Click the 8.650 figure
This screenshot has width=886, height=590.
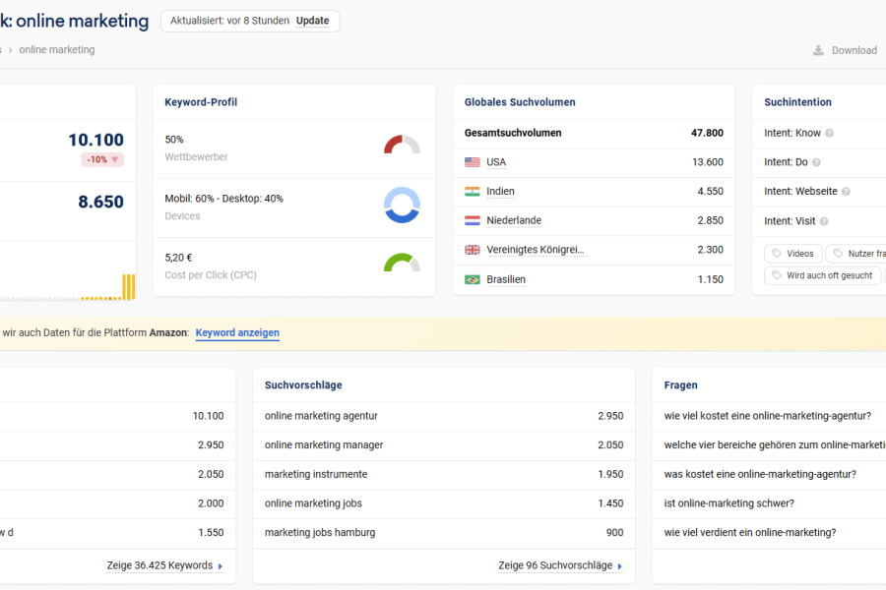[100, 203]
